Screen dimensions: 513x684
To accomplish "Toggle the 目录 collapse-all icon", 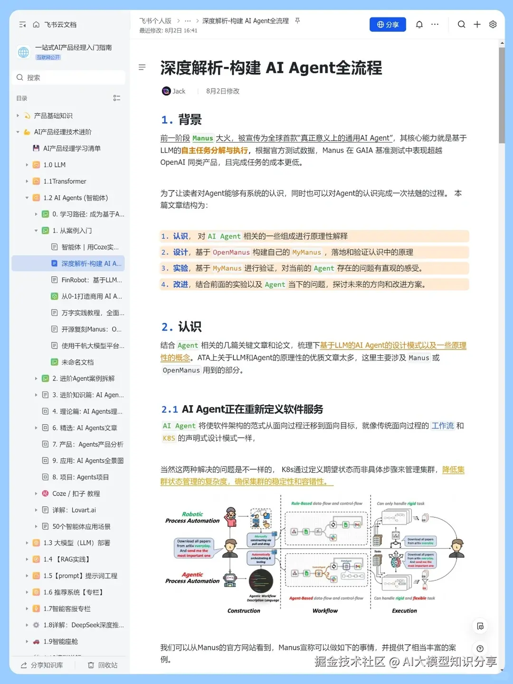I will tap(117, 98).
